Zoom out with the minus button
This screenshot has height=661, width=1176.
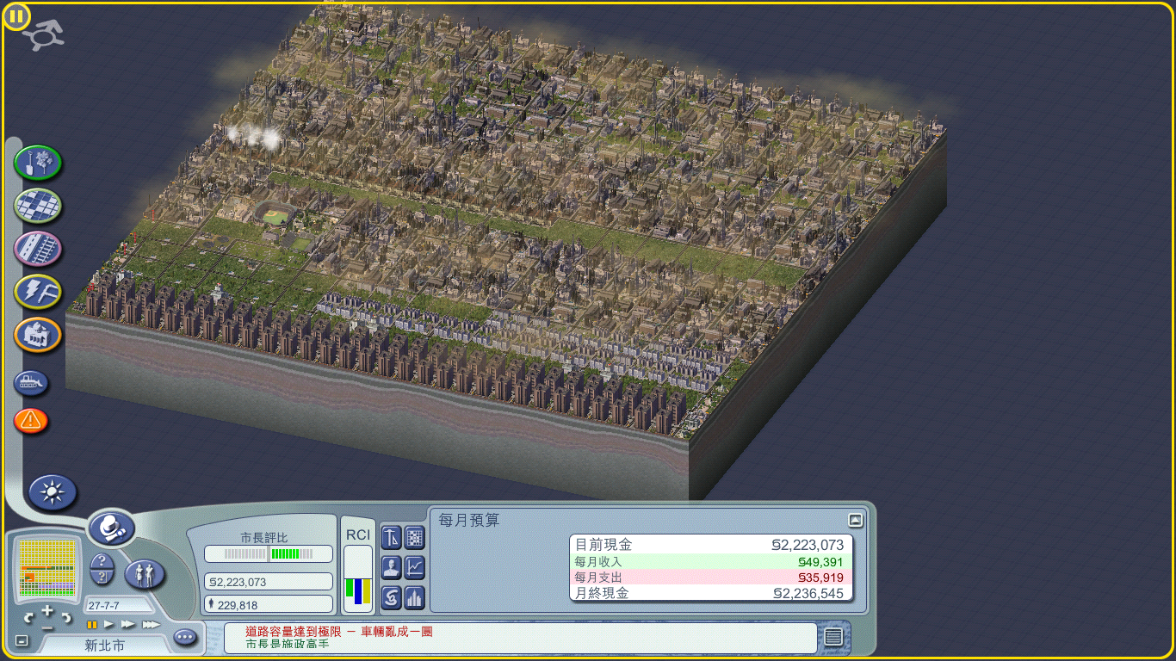(x=47, y=627)
